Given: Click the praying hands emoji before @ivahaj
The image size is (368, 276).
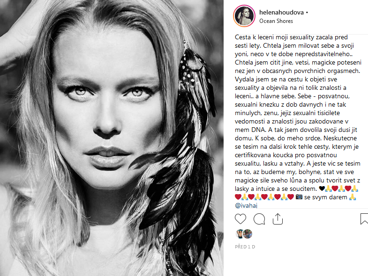Looking at the screenshot, I should 353,197.
